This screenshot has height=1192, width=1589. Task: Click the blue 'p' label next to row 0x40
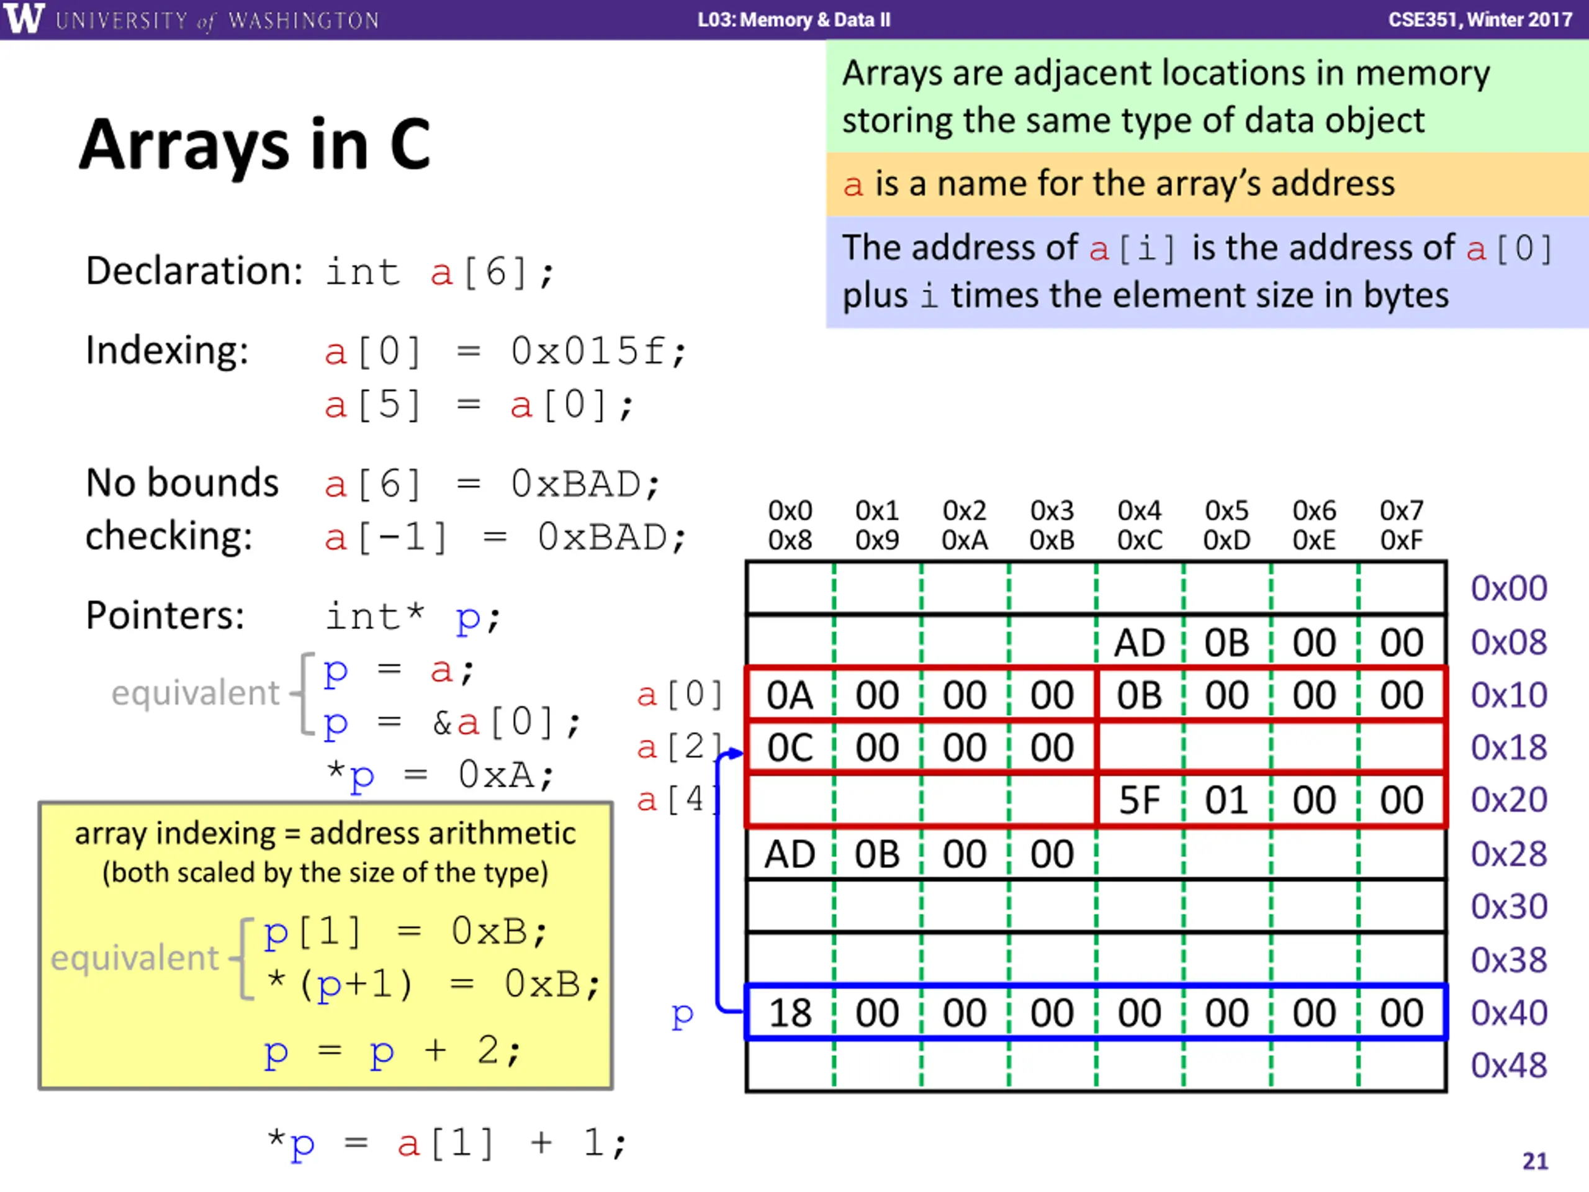(x=682, y=1014)
